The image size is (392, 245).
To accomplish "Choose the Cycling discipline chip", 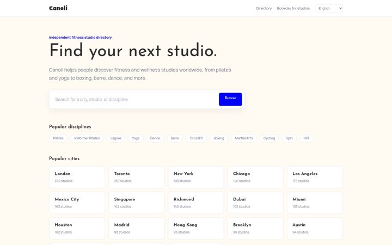I will click(x=269, y=138).
